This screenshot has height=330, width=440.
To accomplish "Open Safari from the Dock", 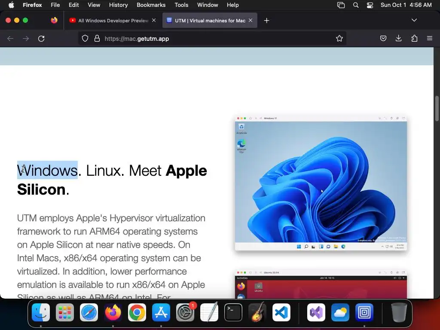I will (x=89, y=312).
